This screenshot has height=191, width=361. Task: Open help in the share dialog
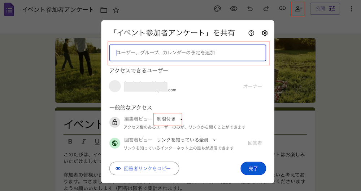click(251, 33)
